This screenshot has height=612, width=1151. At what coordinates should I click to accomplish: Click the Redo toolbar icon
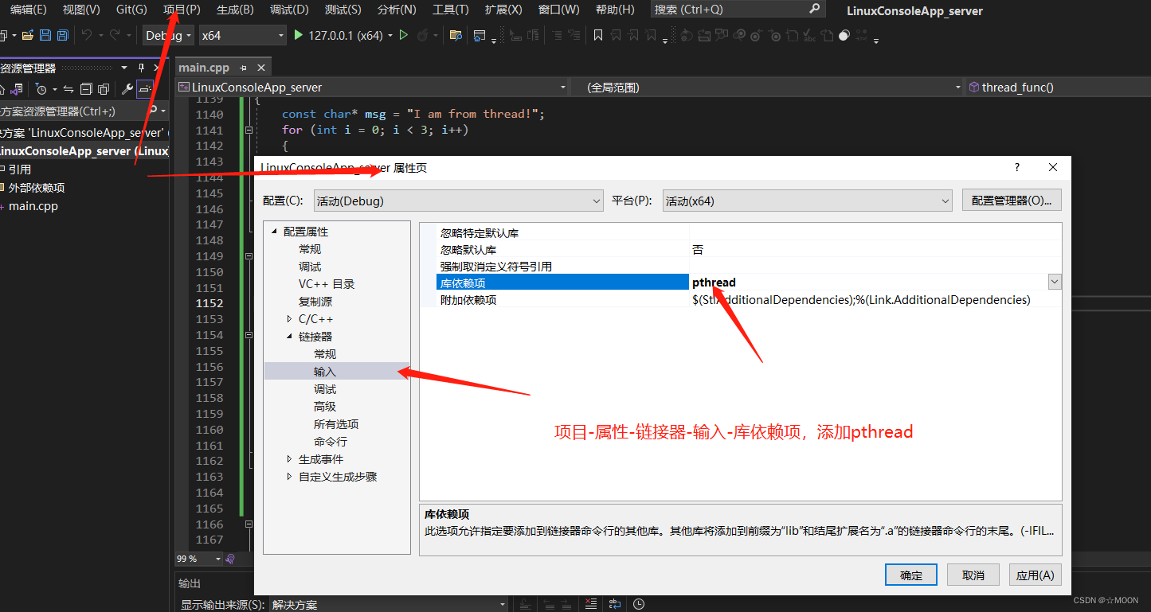(115, 36)
